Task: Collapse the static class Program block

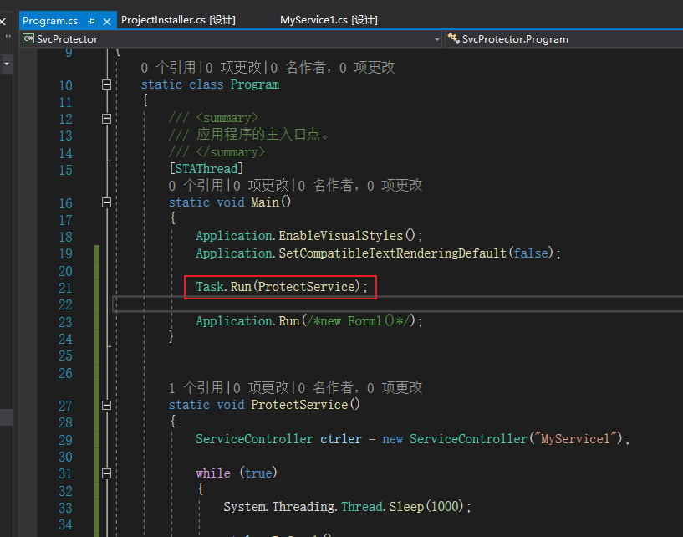Action: [106, 84]
